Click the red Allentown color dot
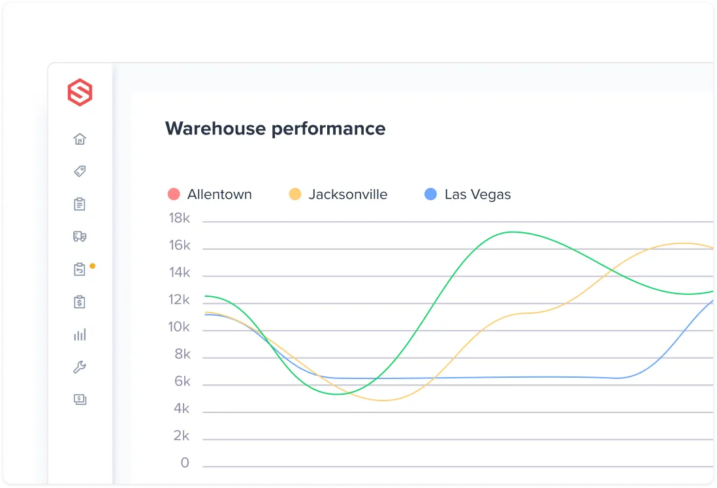717x488 pixels. 173,194
